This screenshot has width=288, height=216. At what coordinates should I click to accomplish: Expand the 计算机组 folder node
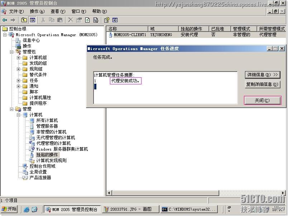click(18, 58)
